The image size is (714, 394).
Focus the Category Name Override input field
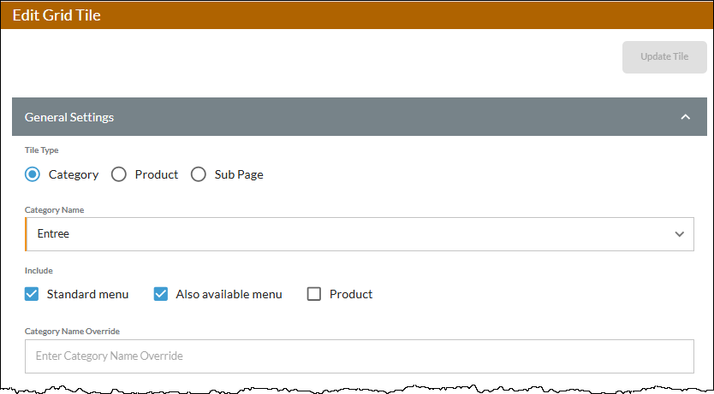[360, 356]
